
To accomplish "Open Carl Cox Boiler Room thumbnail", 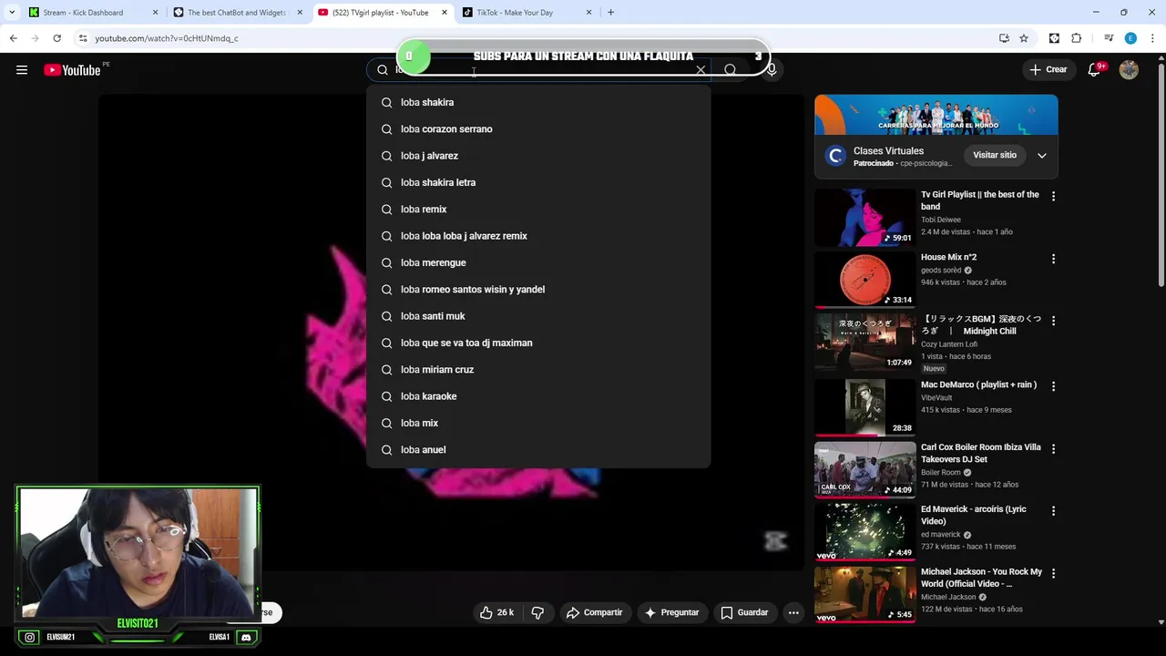I will point(864,469).
